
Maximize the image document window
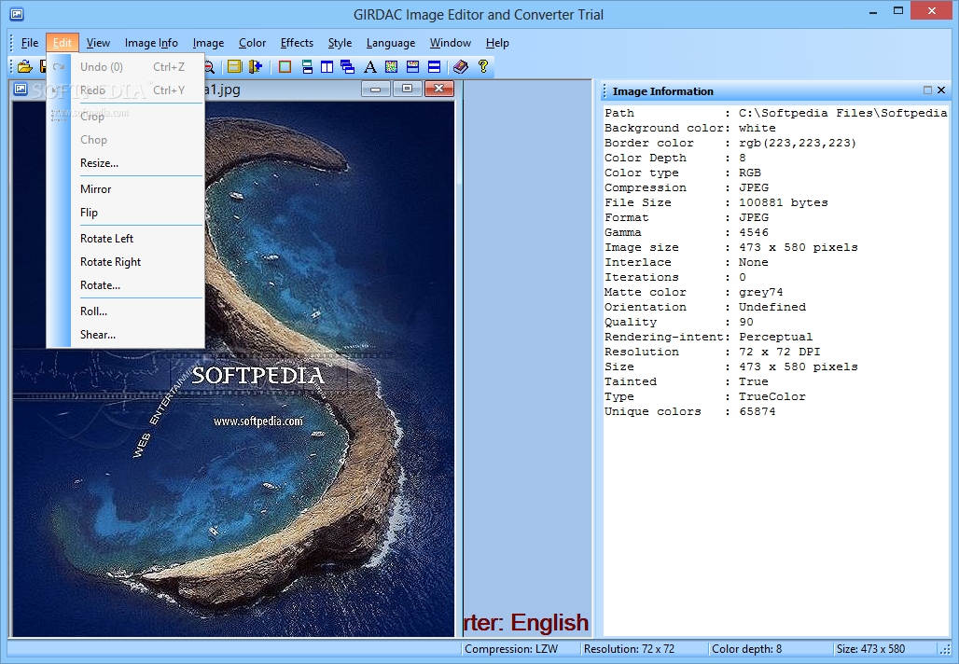coord(407,90)
